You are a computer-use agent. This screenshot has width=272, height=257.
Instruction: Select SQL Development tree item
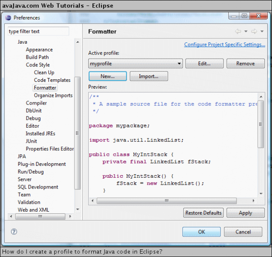[x=38, y=187]
